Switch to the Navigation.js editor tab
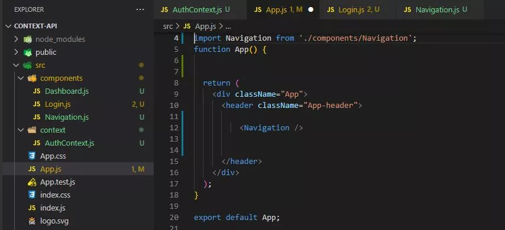505x230 pixels. click(x=440, y=9)
